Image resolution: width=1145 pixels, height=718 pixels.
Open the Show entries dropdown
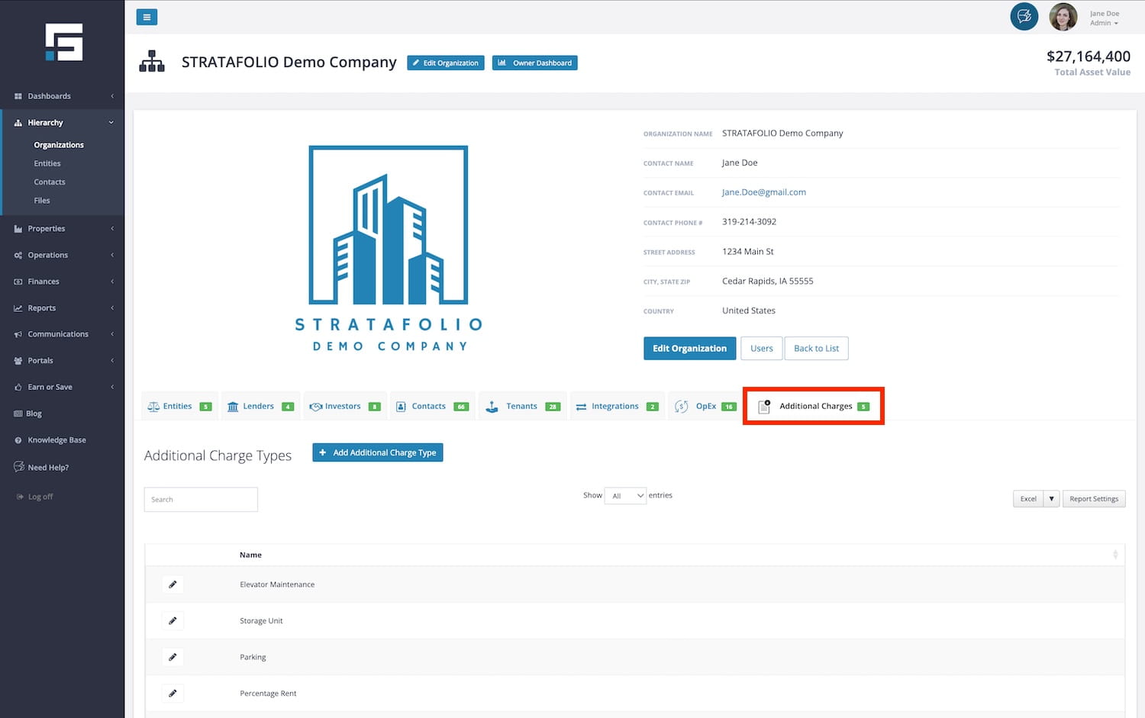(625, 496)
